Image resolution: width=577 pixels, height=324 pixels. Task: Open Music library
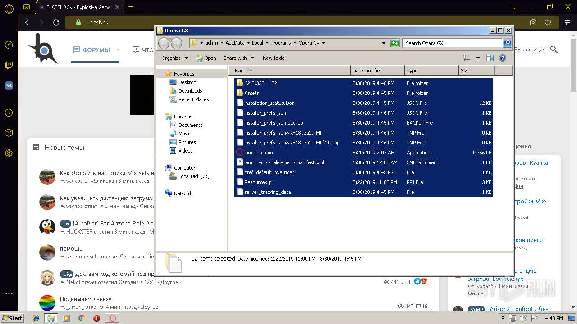tap(184, 134)
